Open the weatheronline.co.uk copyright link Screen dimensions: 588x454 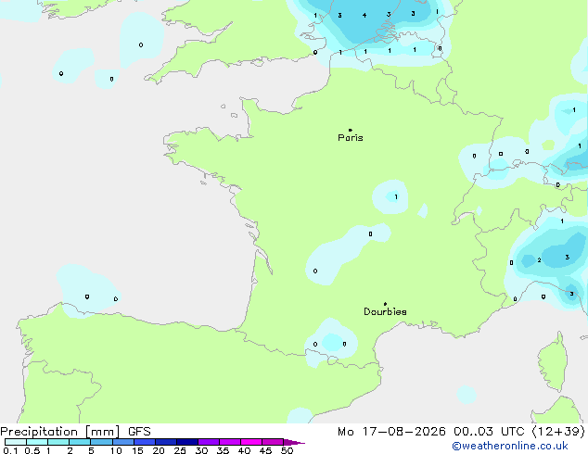tap(510, 446)
